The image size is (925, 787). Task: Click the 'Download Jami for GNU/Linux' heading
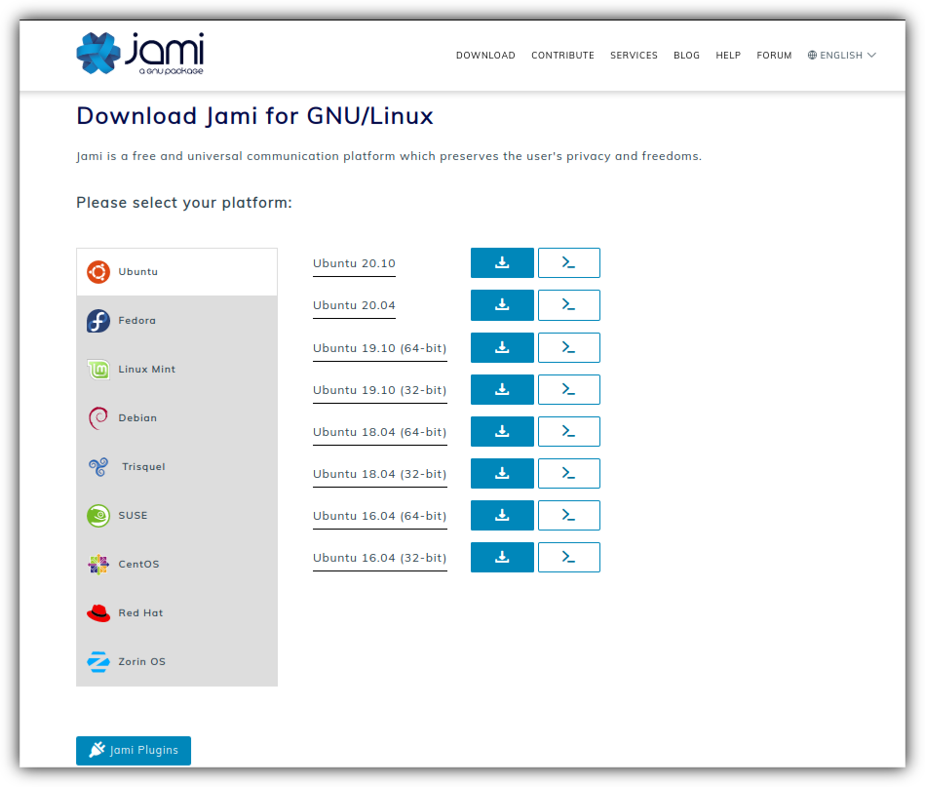click(x=254, y=116)
